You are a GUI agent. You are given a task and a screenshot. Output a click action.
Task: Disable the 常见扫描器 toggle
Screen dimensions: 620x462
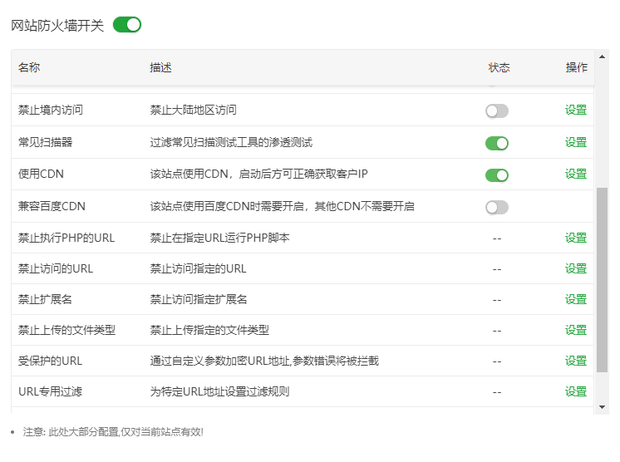click(497, 144)
